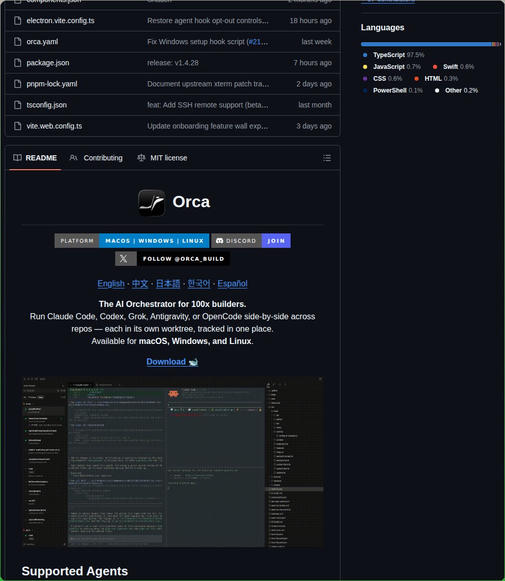
Task: Click the HTML 0.3% language link
Action: click(x=436, y=79)
